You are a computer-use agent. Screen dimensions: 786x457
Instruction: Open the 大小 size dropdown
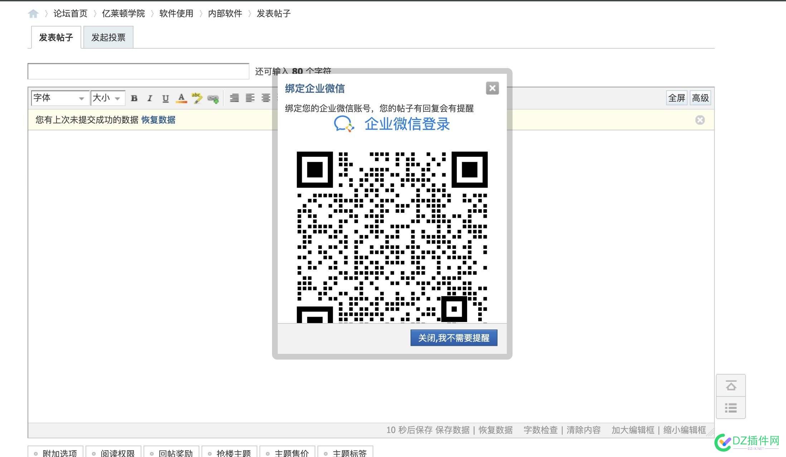tap(108, 98)
